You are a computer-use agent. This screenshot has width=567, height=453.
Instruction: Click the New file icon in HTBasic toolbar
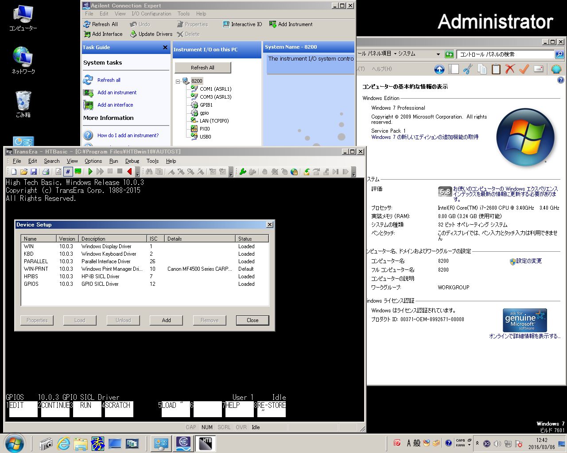tap(14, 172)
